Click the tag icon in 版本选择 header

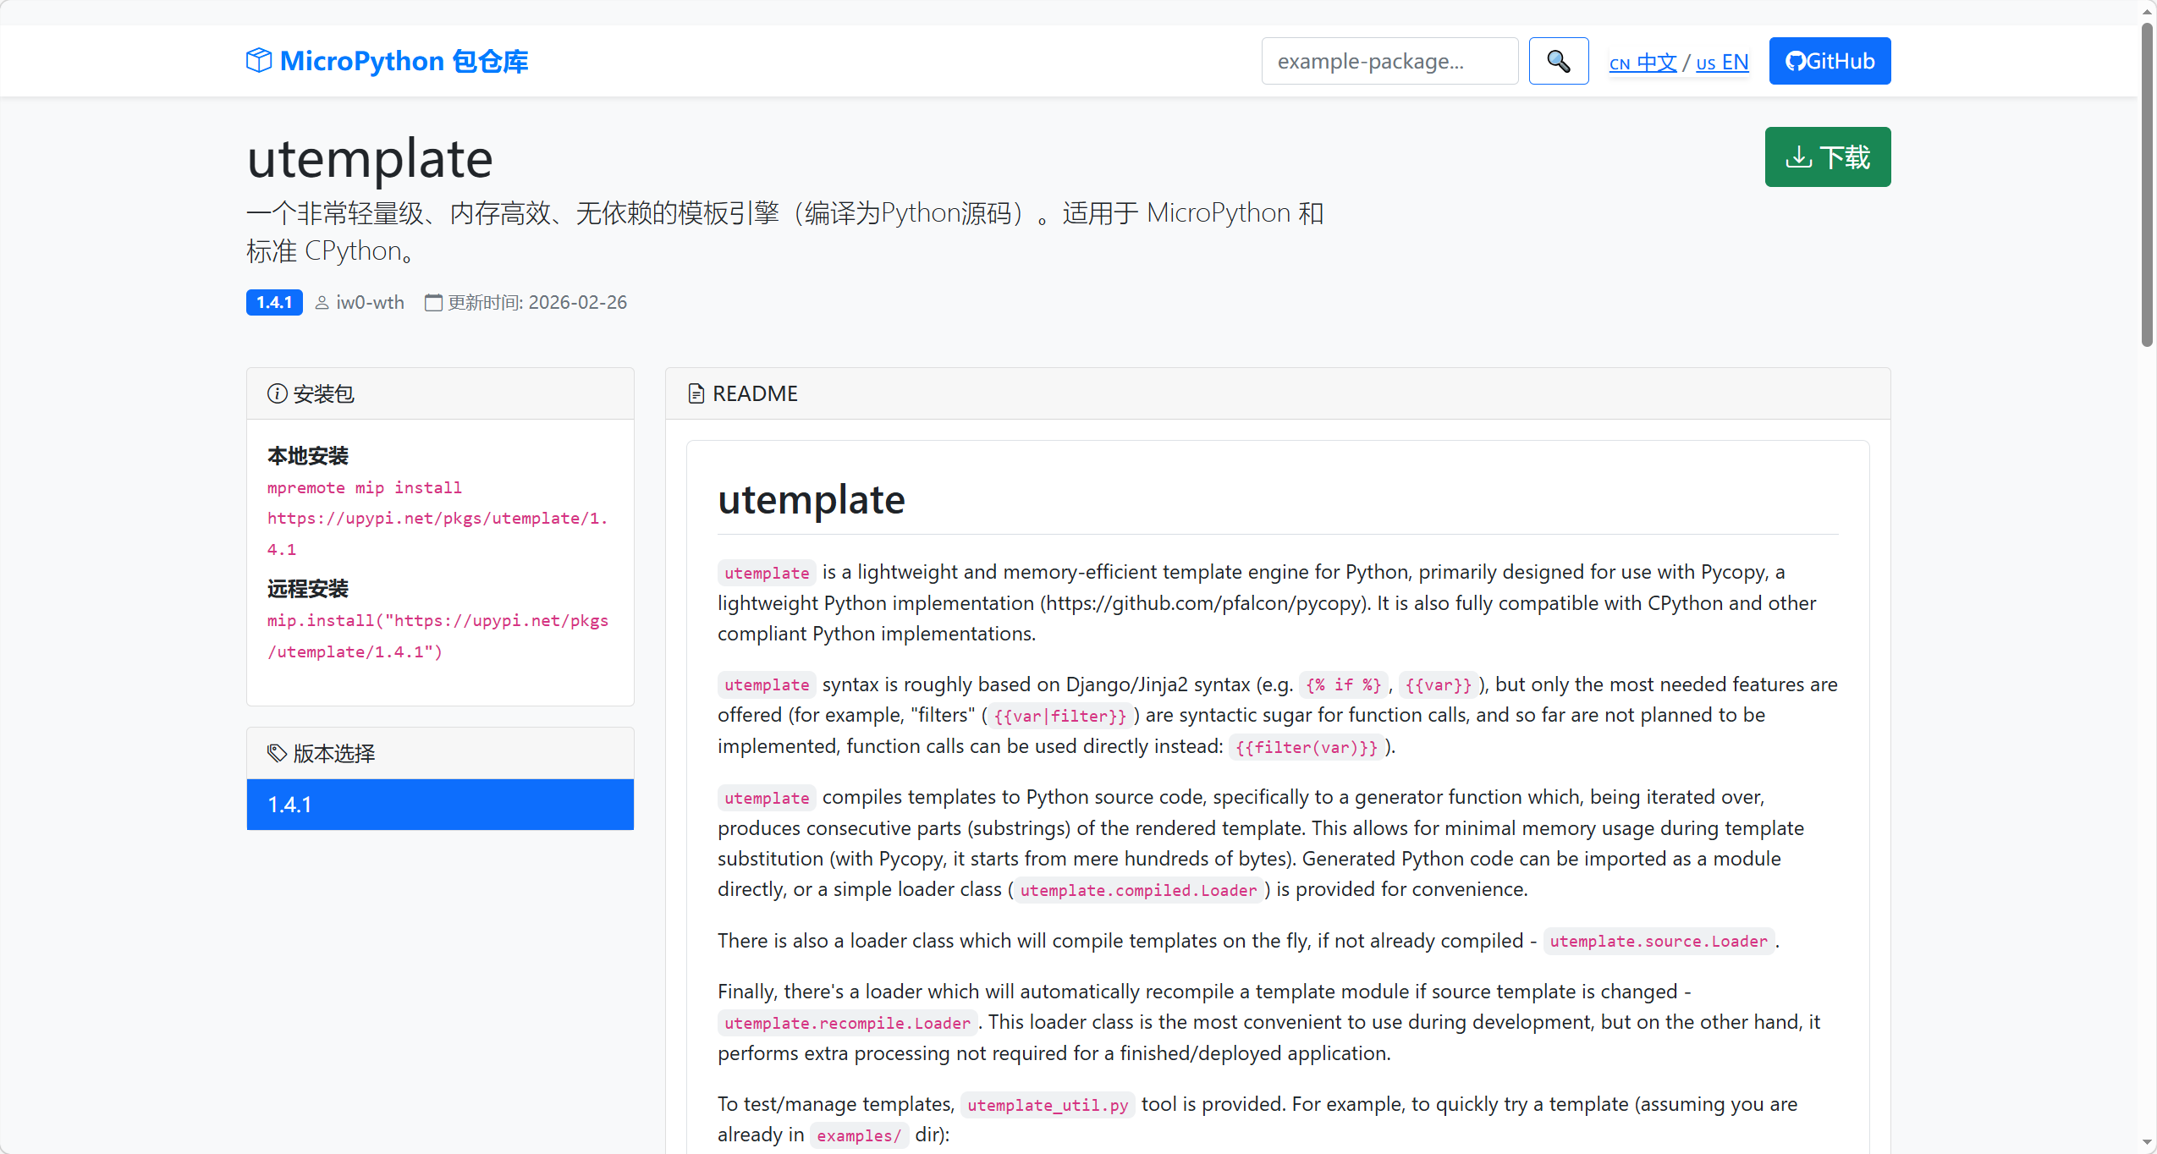(277, 753)
